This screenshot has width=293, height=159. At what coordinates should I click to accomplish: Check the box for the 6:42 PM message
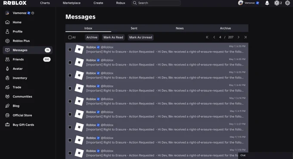pos(70,88)
